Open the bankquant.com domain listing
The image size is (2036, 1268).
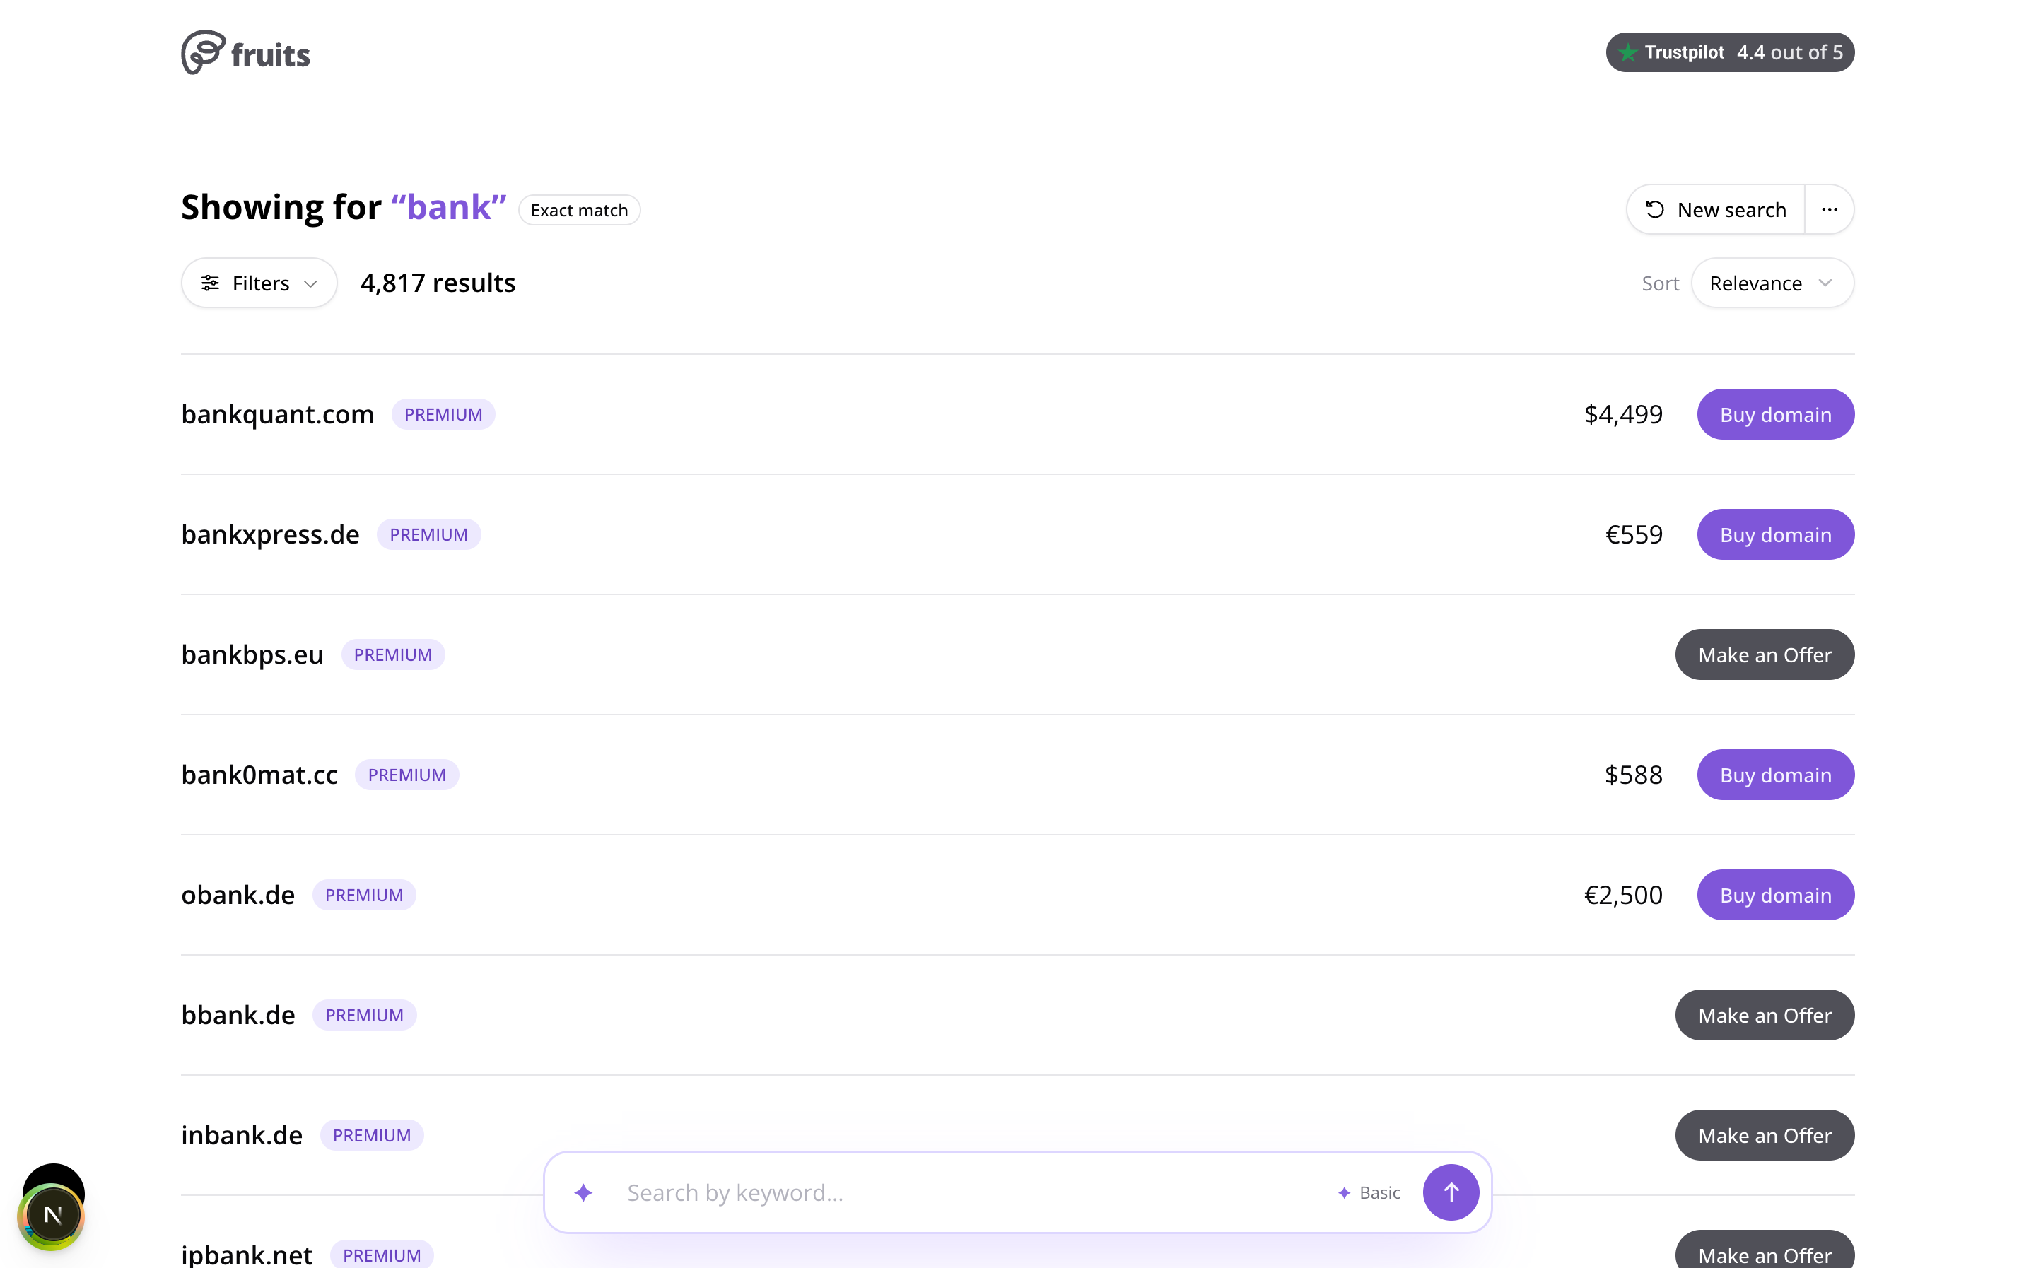pos(278,414)
